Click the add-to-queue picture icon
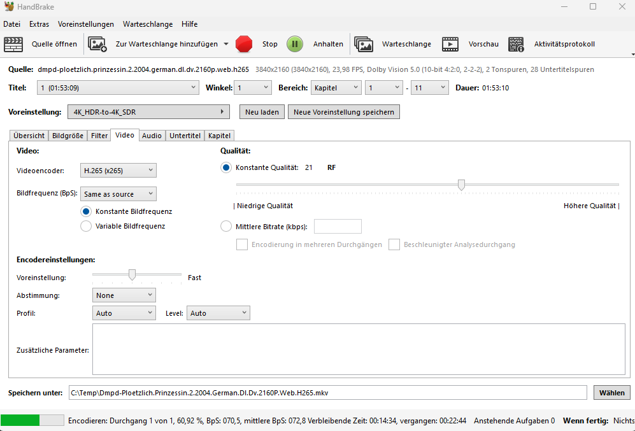 97,44
